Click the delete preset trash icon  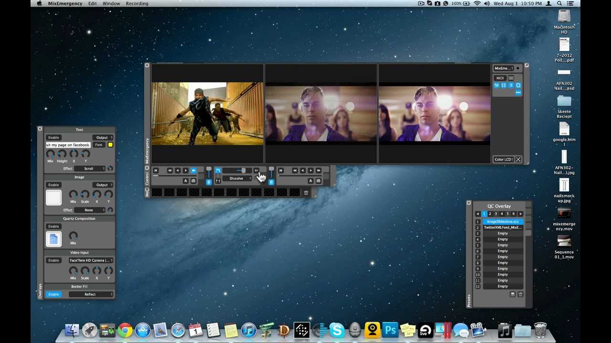click(x=520, y=294)
